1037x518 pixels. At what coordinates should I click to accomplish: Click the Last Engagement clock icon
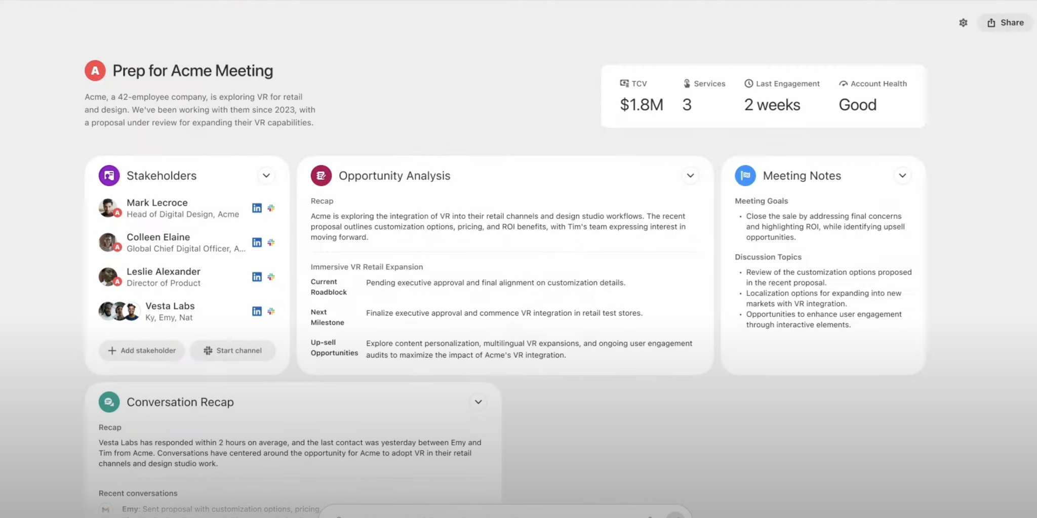749,83
